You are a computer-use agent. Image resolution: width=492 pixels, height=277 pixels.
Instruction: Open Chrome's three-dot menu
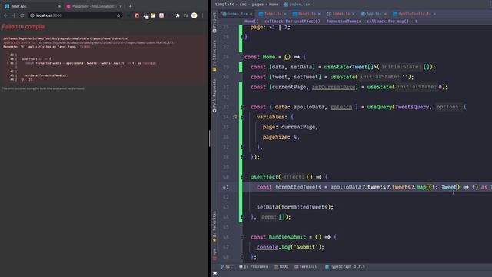(x=203, y=15)
